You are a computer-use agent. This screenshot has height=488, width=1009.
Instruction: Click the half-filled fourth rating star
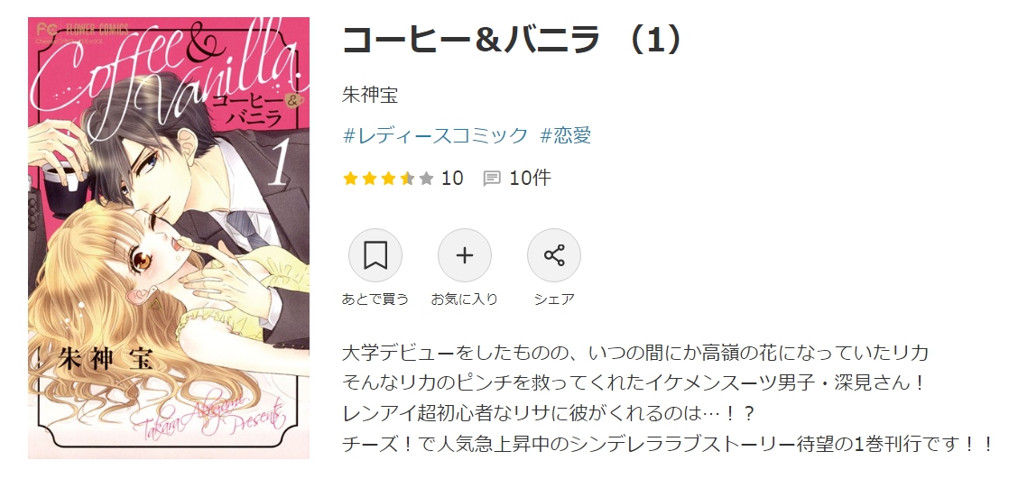[407, 178]
